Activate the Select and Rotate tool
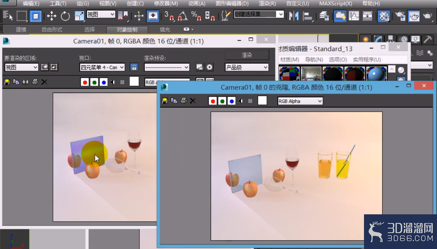The width and height of the screenshot is (437, 249). click(65, 16)
